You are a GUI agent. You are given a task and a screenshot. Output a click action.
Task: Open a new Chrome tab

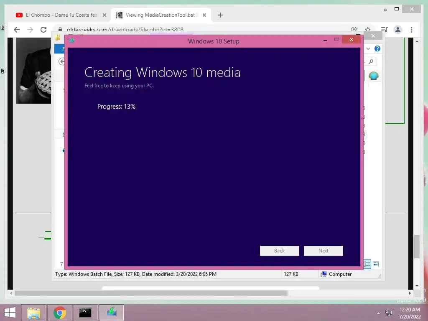tap(220, 15)
